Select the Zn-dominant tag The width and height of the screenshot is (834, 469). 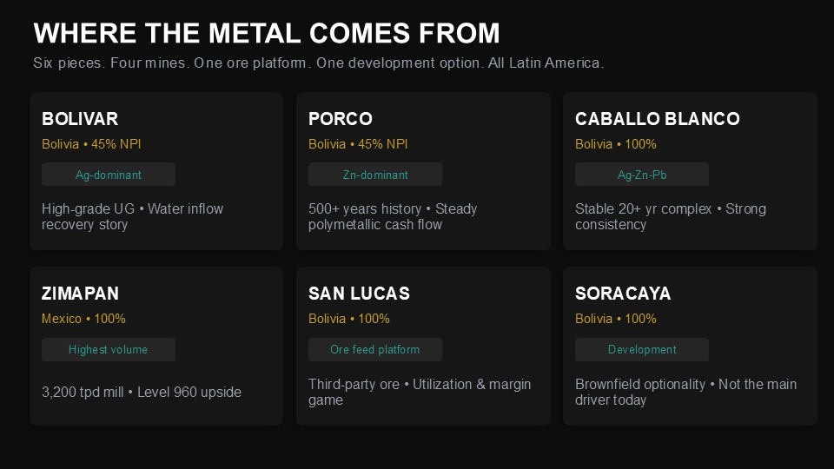(375, 175)
